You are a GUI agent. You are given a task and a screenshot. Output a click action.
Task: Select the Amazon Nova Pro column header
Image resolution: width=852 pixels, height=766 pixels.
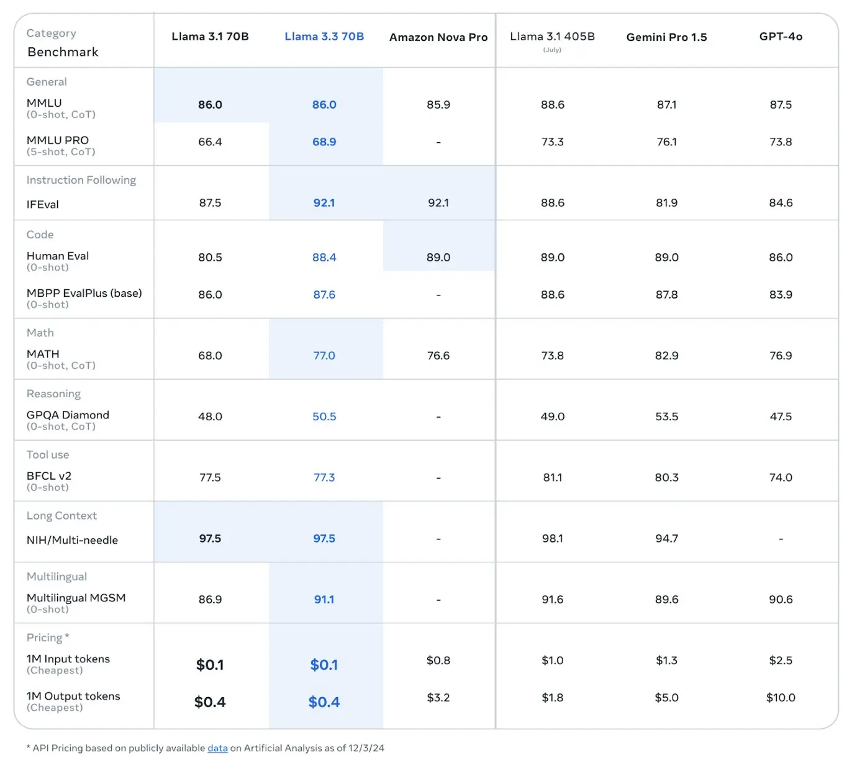(x=438, y=37)
